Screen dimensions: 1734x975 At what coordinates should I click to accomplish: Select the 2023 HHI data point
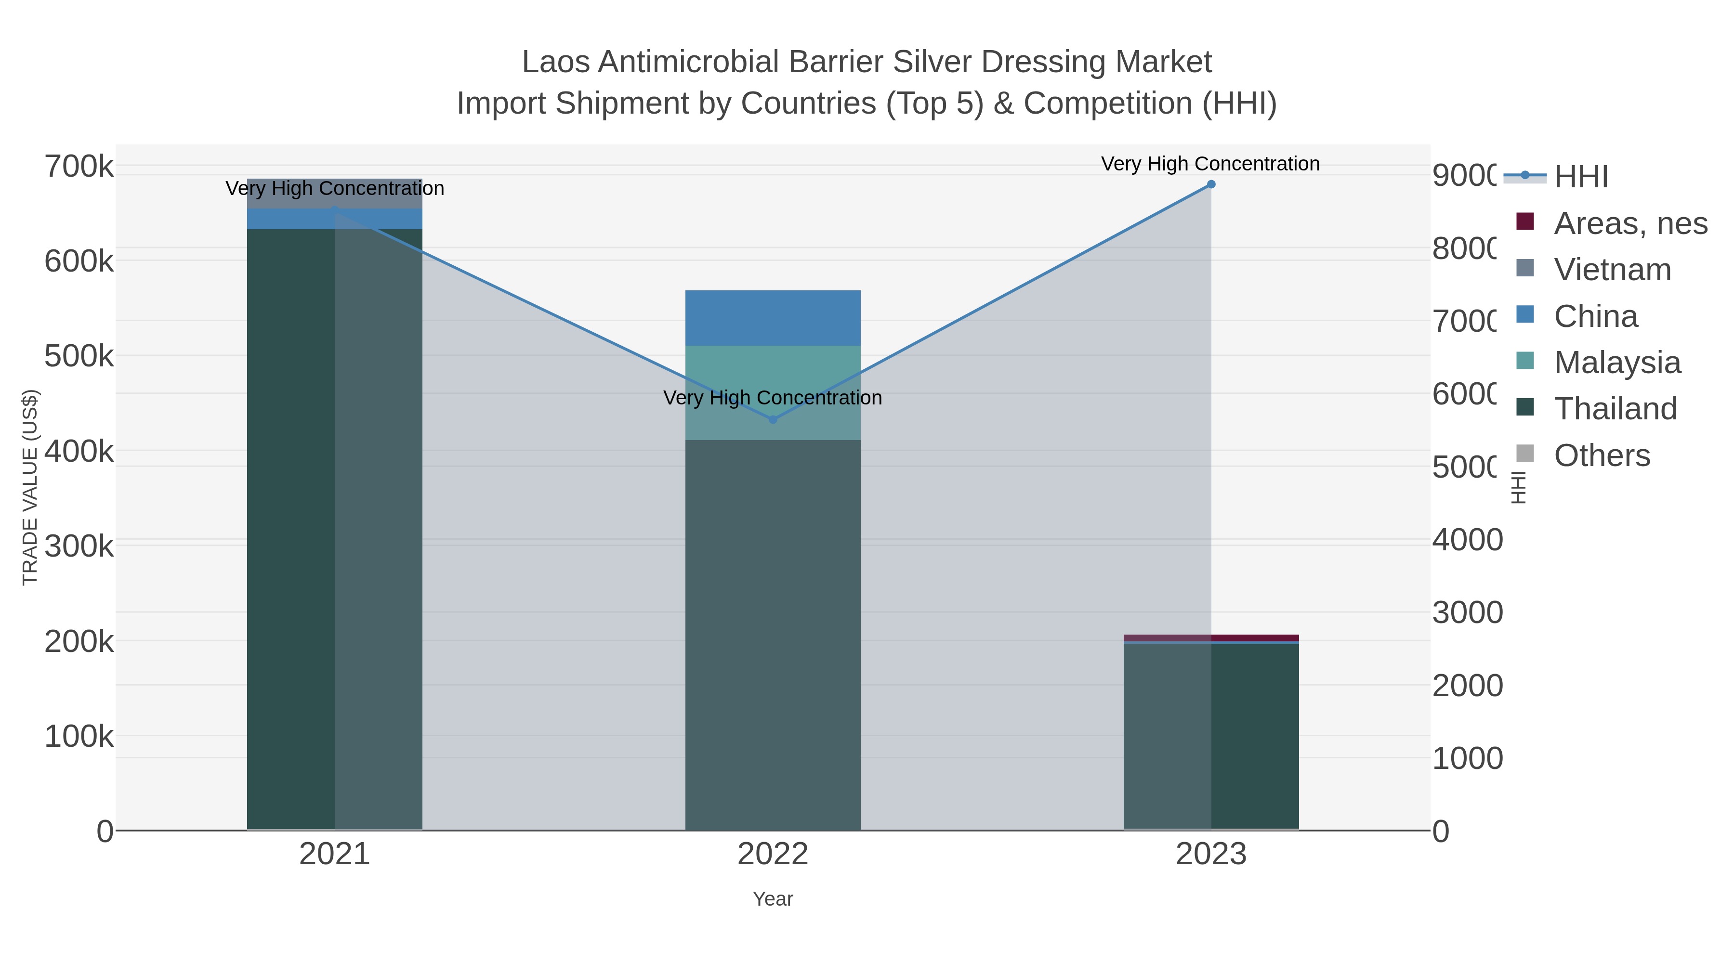coord(1211,184)
